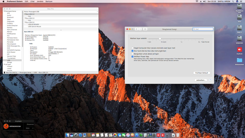This screenshot has width=245, height=138.
Task: Open Safari compass icon in Dock
Action: click(x=80, y=135)
